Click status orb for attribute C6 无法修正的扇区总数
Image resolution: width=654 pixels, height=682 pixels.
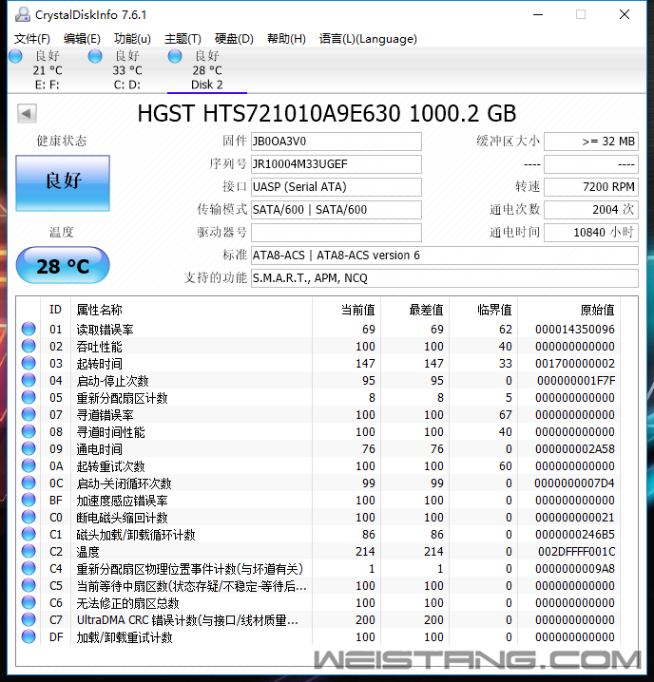pos(29,602)
